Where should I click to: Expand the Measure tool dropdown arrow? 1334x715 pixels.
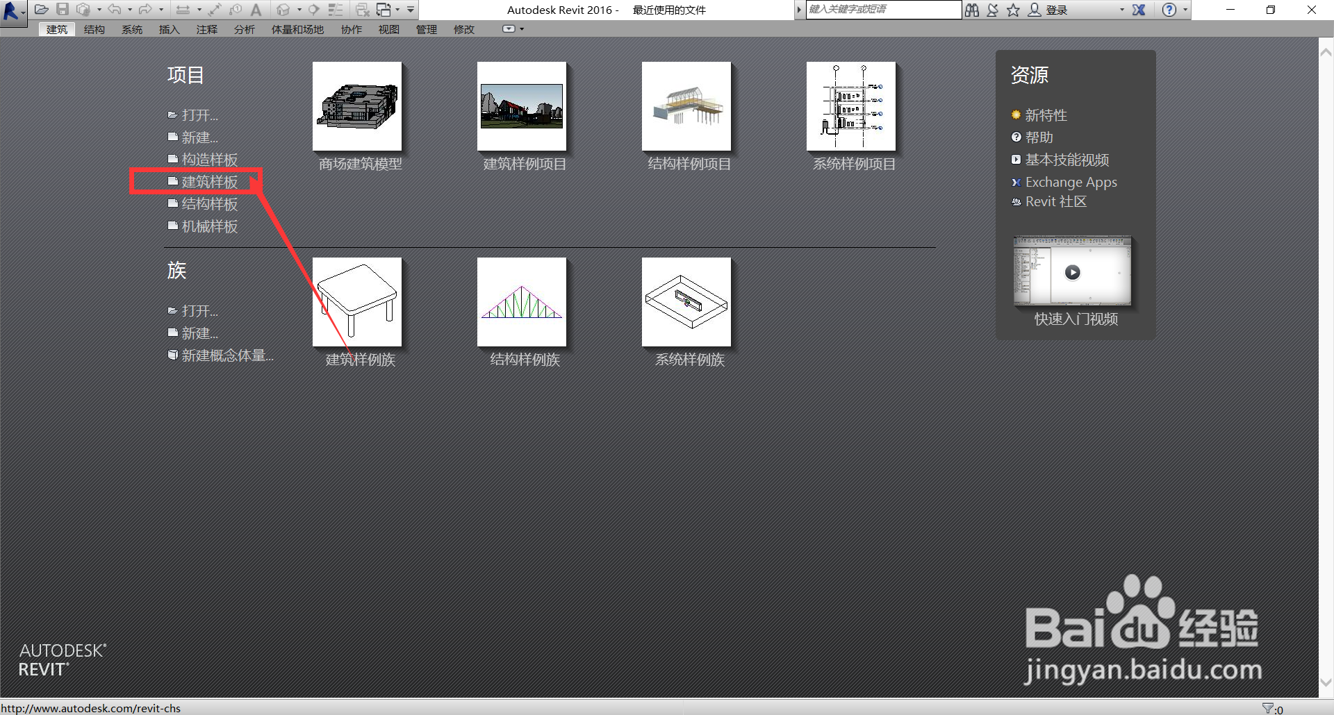click(199, 10)
